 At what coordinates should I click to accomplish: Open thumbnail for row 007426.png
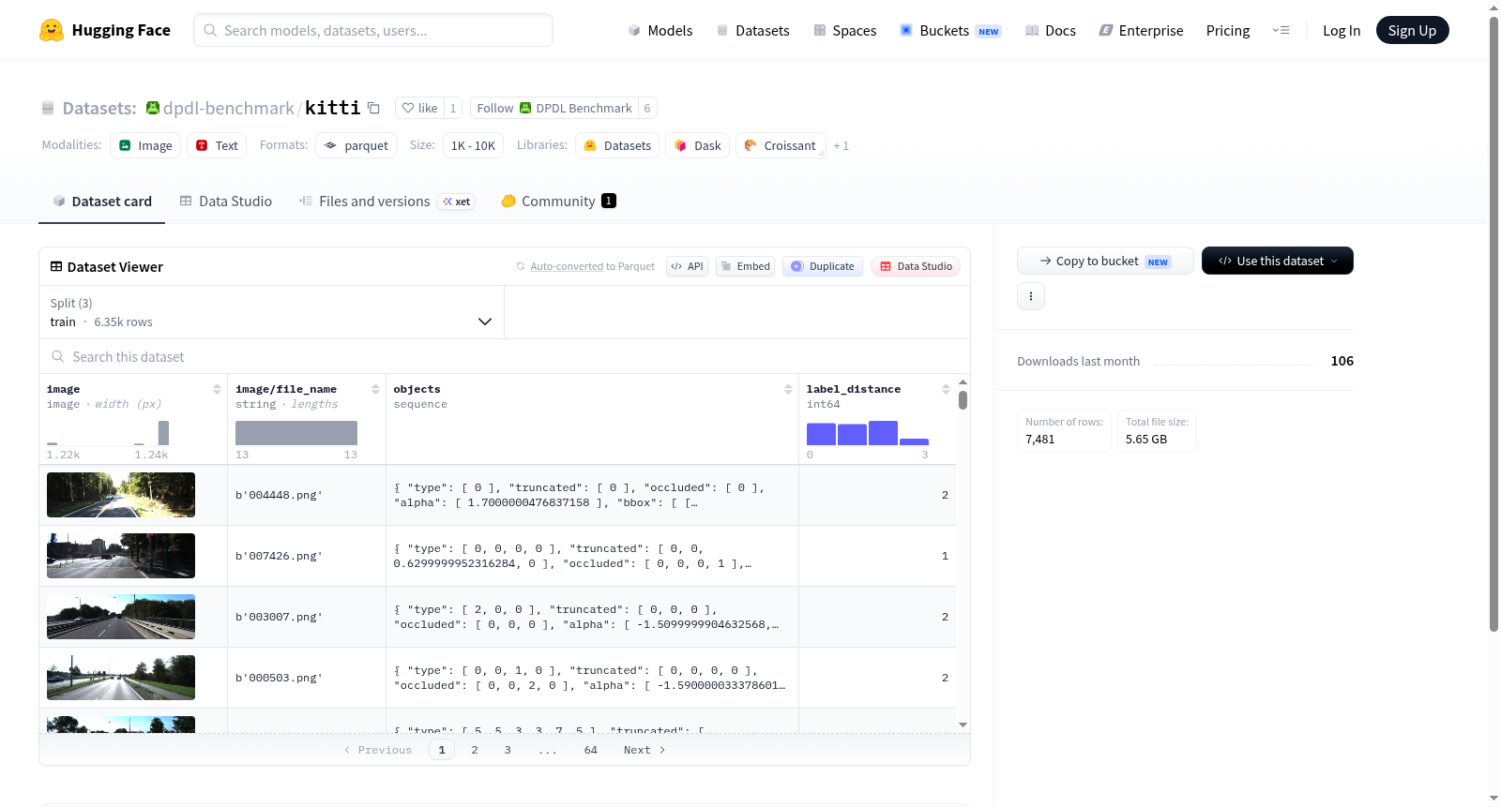121,556
